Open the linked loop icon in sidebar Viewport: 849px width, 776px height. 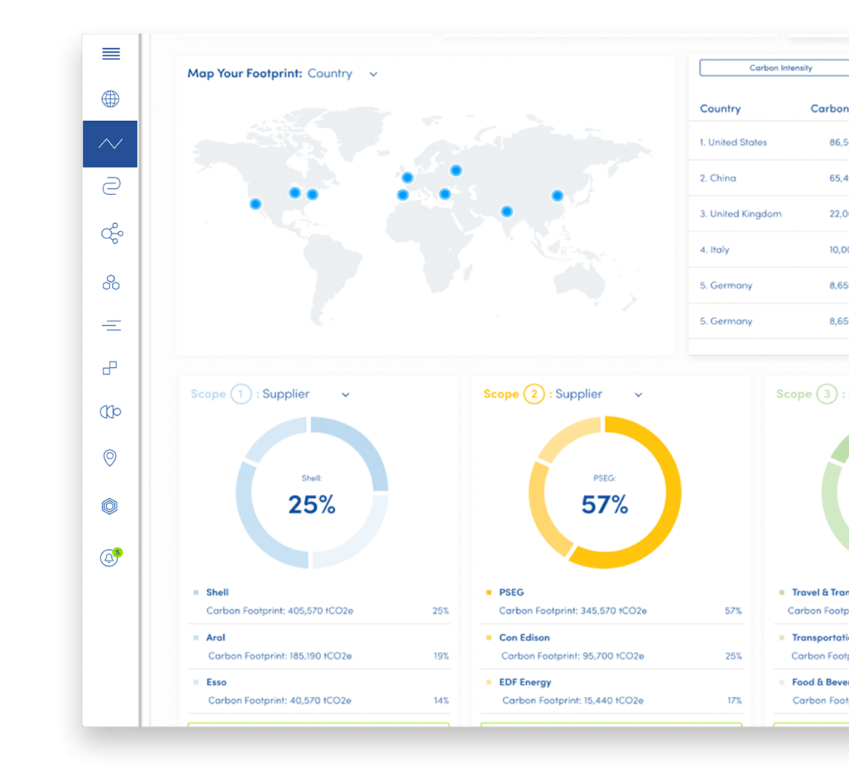click(x=111, y=187)
